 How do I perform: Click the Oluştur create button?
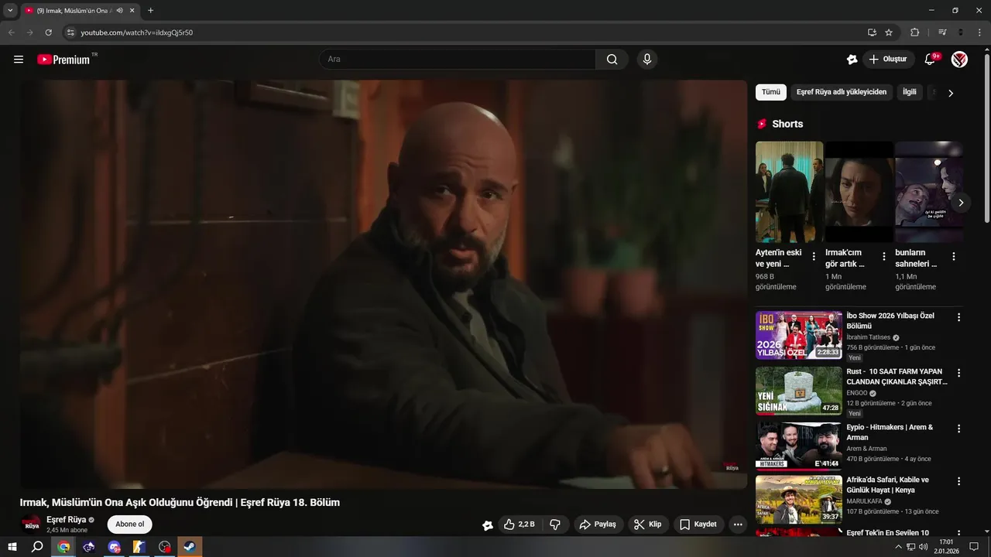887,60
